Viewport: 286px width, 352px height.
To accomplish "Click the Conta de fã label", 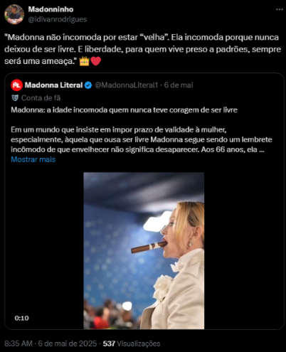I will point(41,98).
